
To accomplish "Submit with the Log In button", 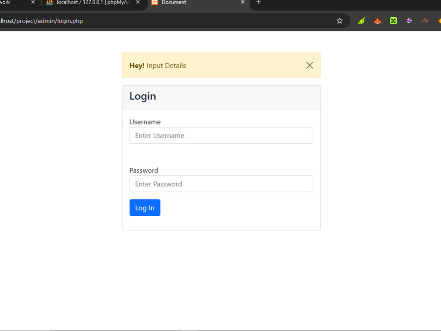I will [x=145, y=208].
